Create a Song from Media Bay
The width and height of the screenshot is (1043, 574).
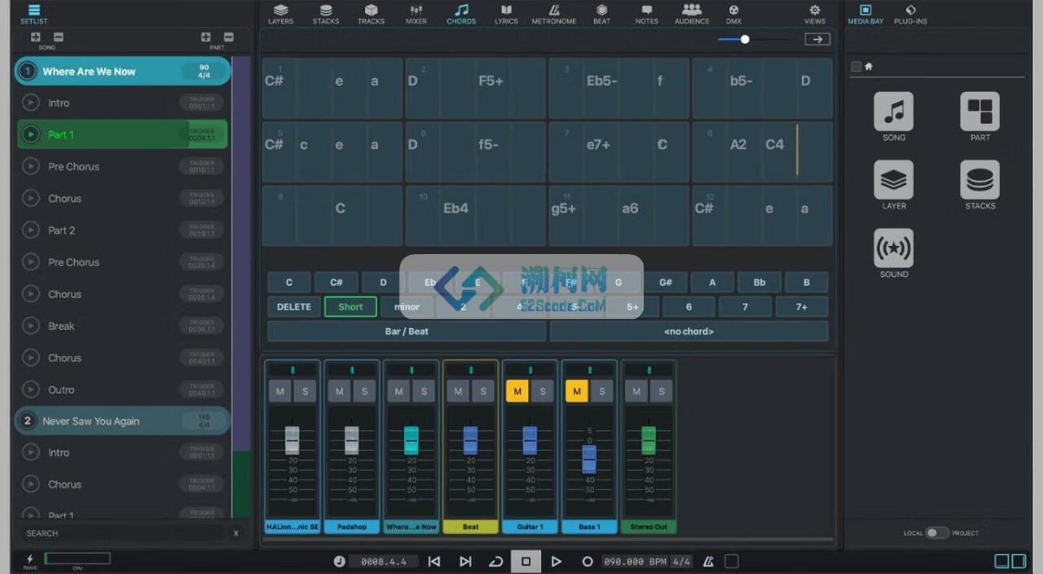(894, 112)
